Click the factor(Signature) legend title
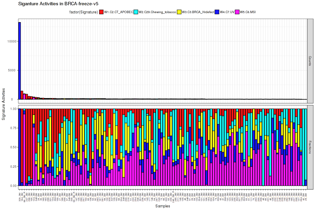Viewport: 315px width, 210px height. point(83,12)
